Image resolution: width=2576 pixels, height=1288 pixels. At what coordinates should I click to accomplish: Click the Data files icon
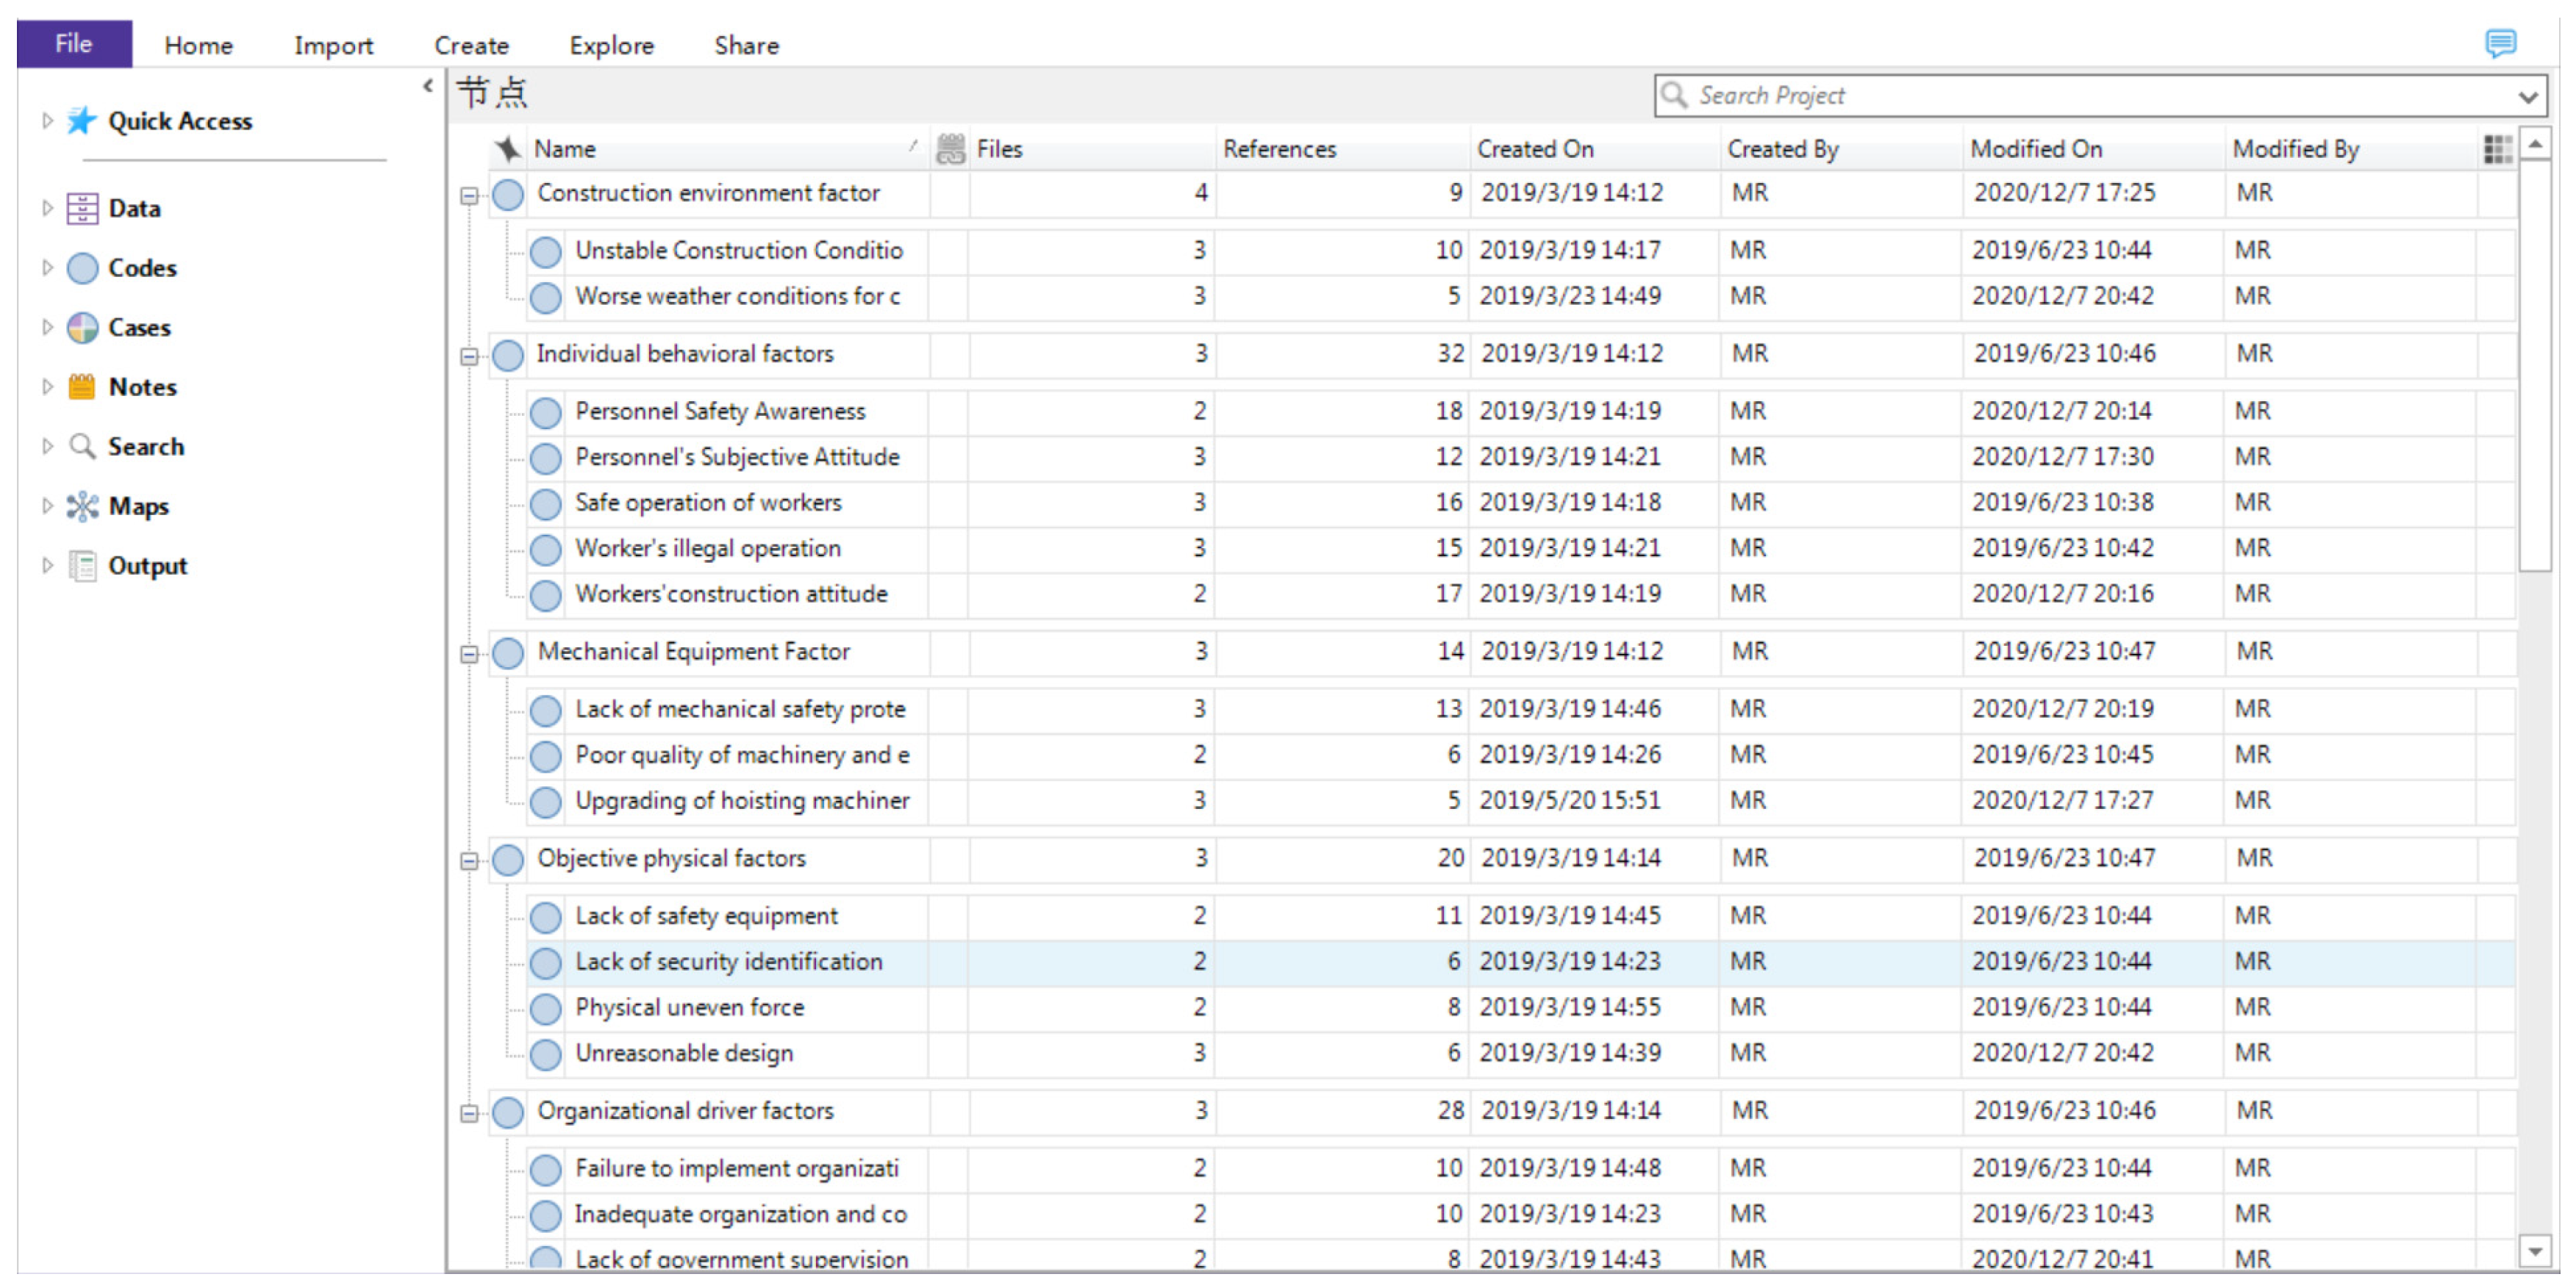(82, 209)
